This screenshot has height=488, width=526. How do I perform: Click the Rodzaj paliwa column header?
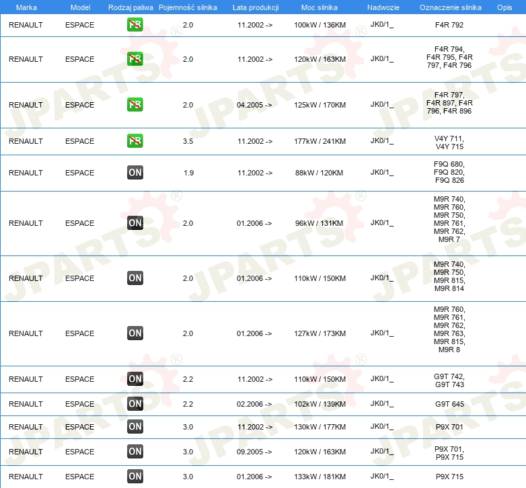tap(130, 7)
